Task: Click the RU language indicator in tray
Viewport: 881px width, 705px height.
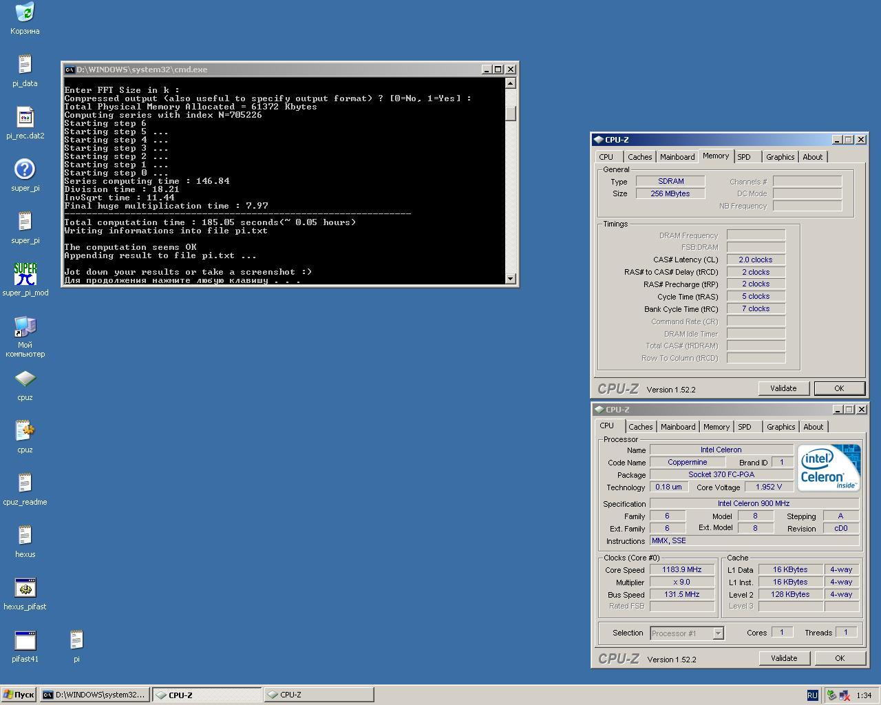Action: tap(812, 695)
